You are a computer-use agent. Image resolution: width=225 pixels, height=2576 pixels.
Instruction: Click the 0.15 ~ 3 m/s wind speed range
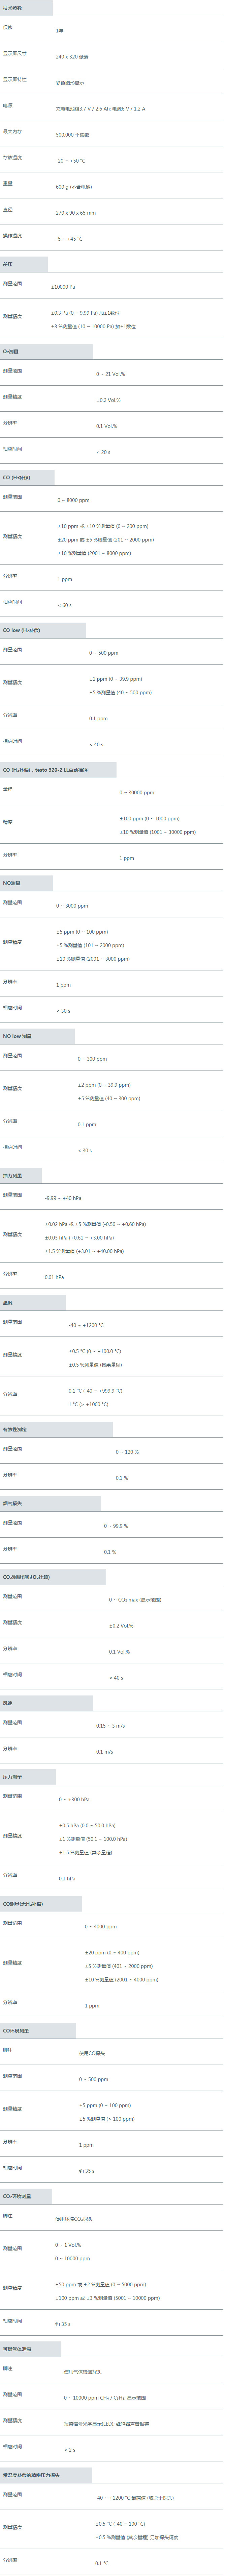[110, 1726]
